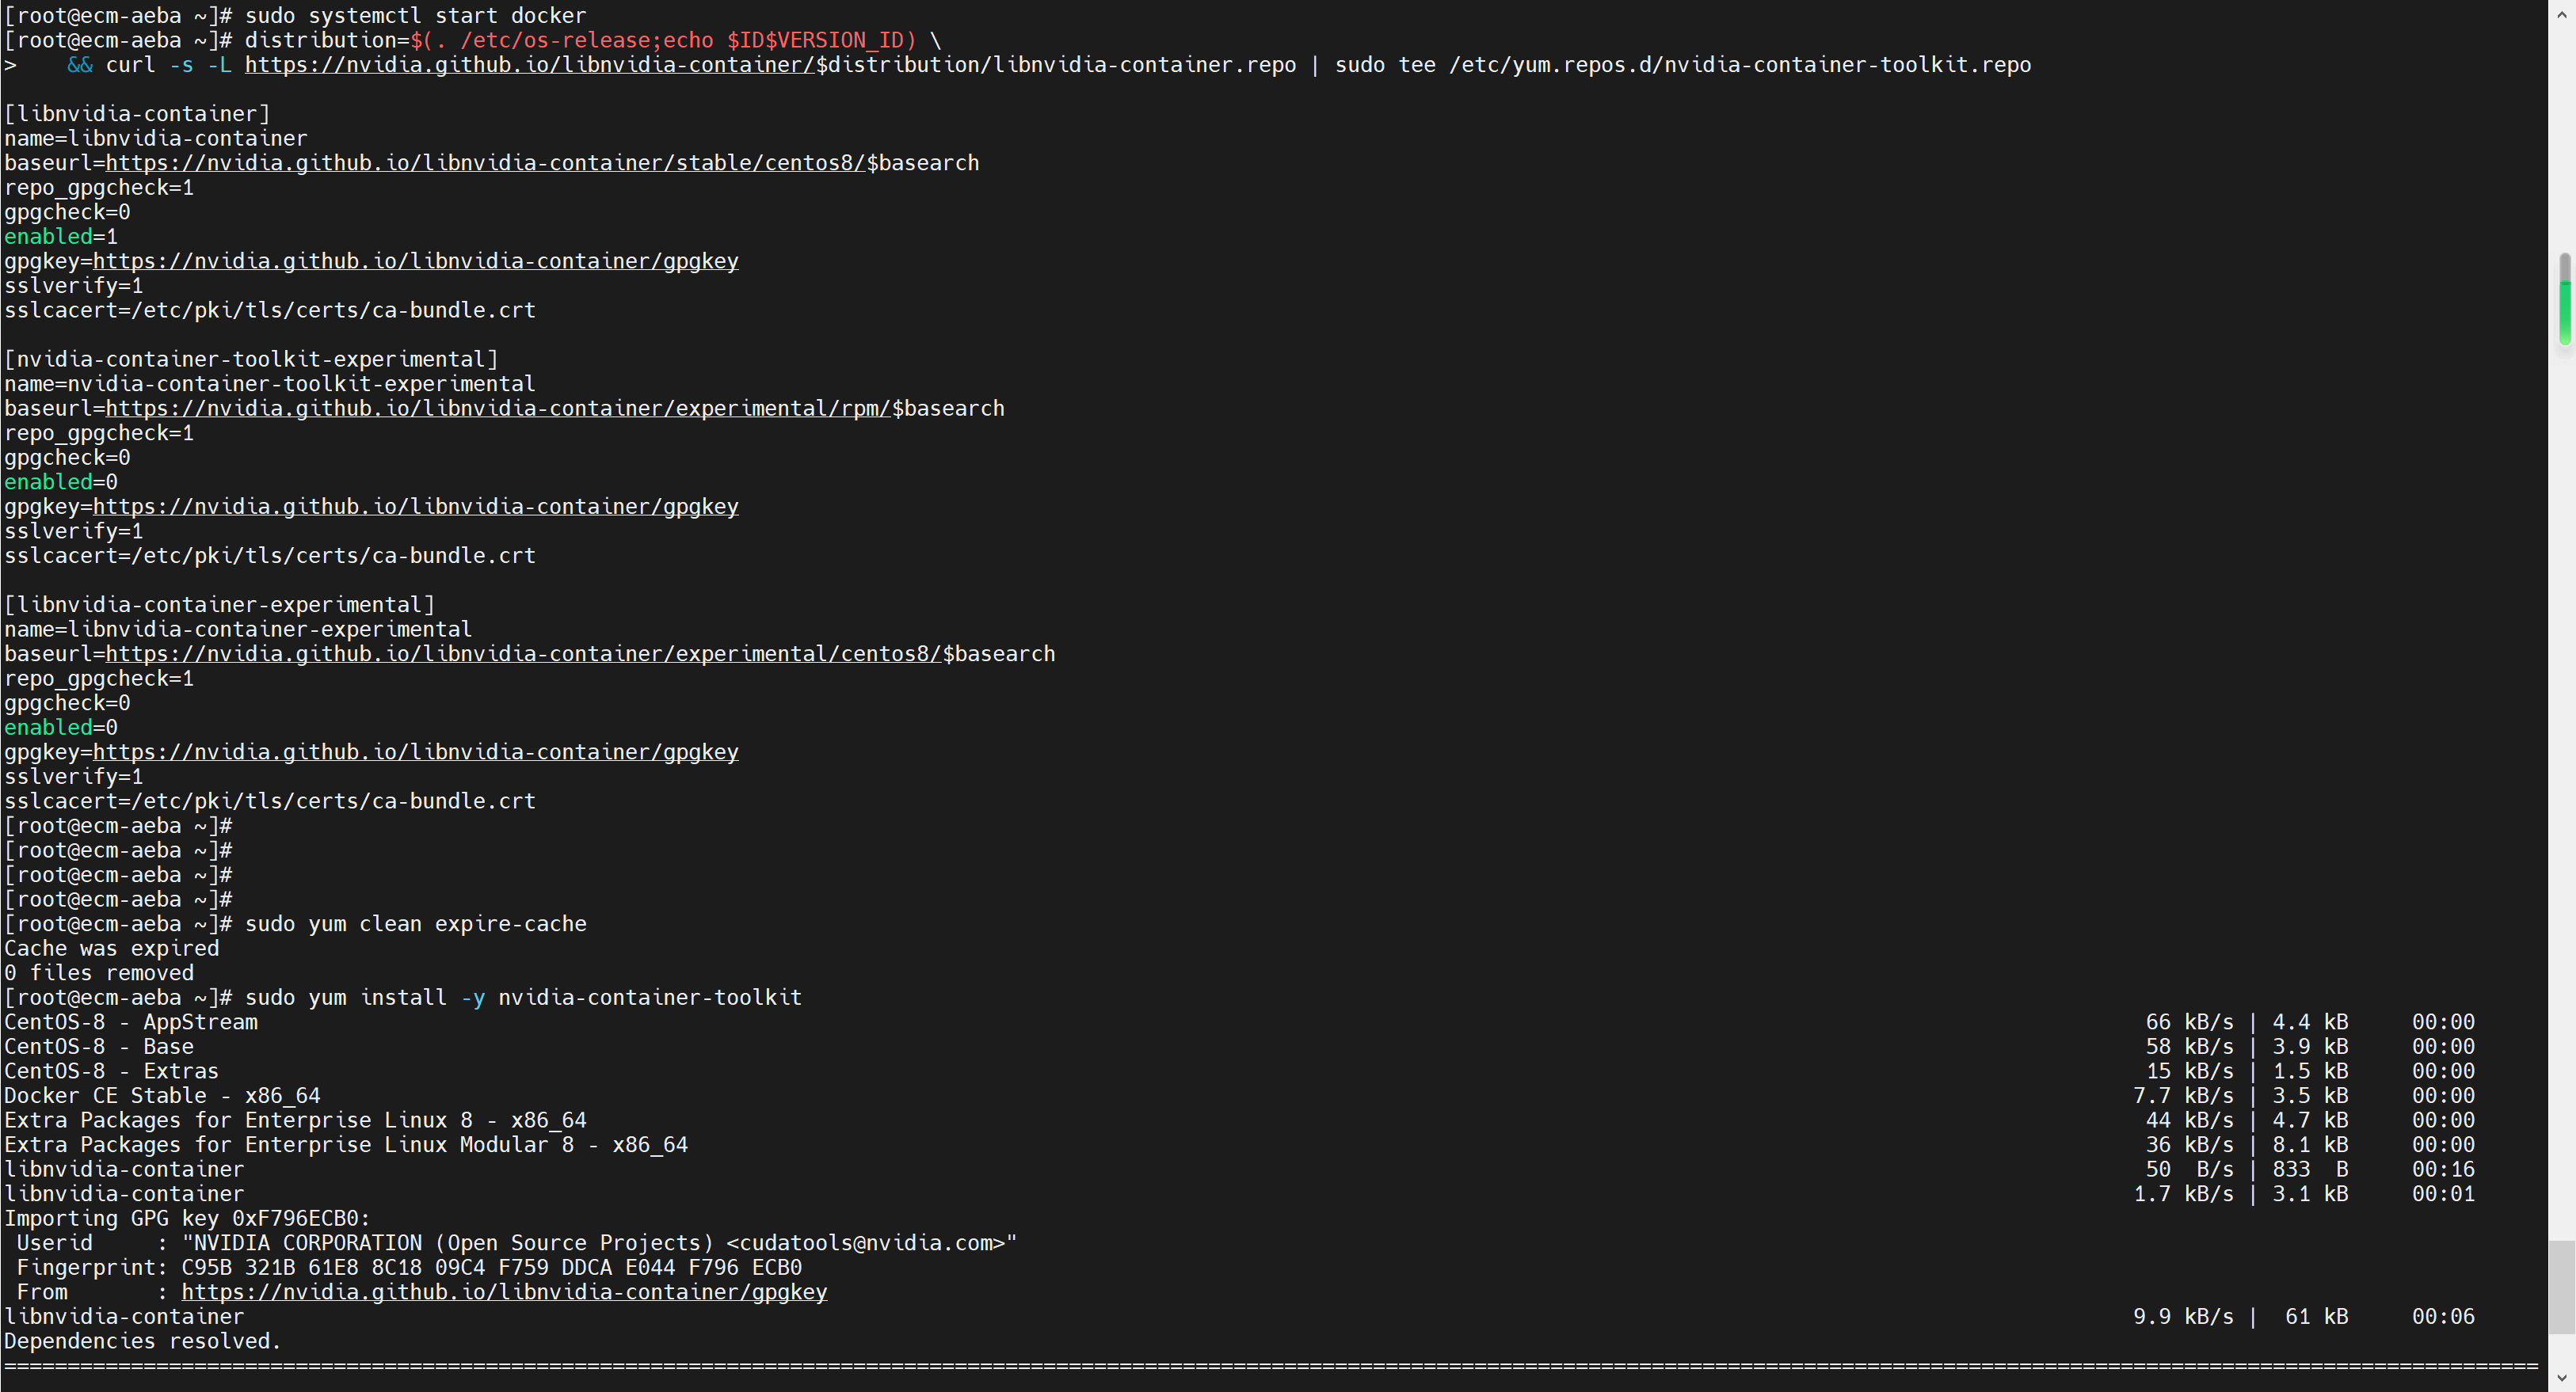This screenshot has width=2576, height=1392.
Task: Click the [libnvidia-container-experimental] section header
Action: 220,605
